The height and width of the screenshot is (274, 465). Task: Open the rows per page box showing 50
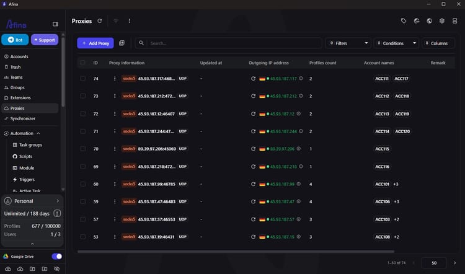pos(434,263)
